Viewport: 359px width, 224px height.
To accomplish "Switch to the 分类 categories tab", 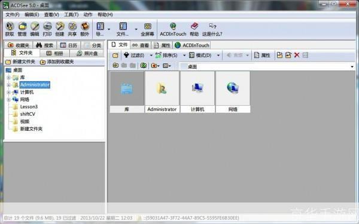I will click(x=93, y=45).
